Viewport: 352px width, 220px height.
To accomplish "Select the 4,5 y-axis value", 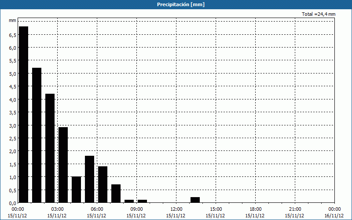I will coord(13,87).
